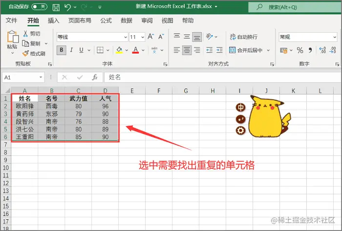Click the Decrease Decimal icon
Viewport: 342px width, 231px height.
point(333,51)
